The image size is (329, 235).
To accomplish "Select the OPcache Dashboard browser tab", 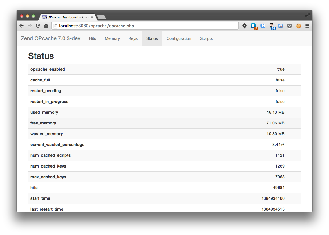I will 68,17.
